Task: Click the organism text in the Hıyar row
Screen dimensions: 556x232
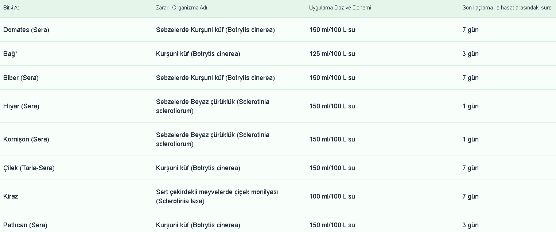Action: (213, 106)
